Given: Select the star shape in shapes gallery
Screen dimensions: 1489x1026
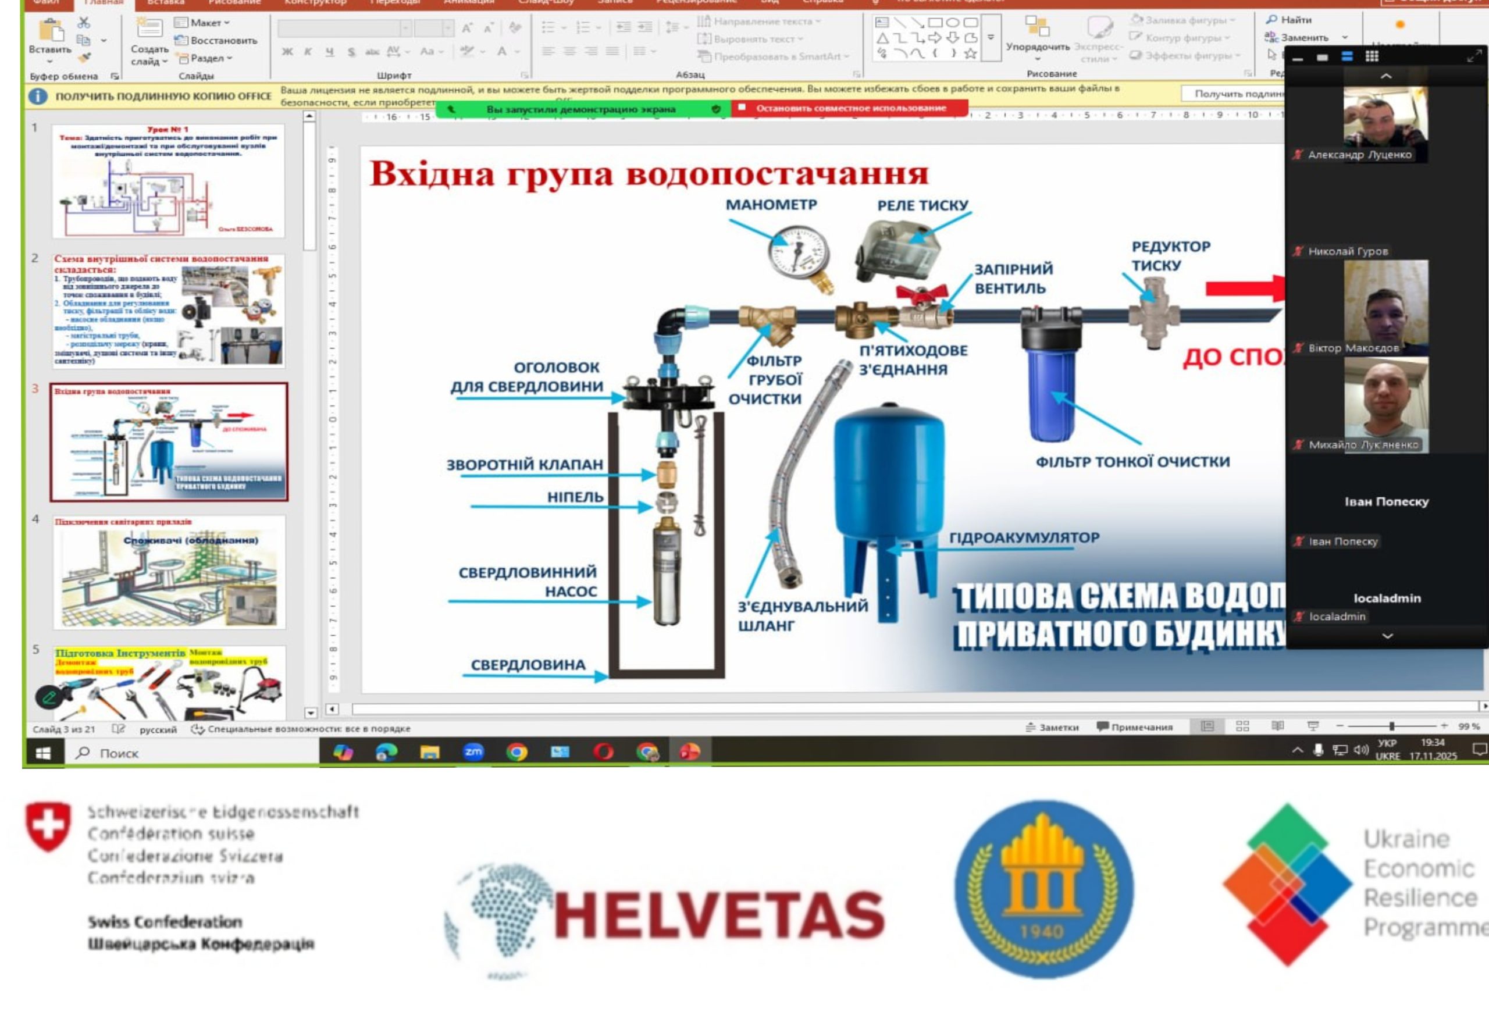Looking at the screenshot, I should point(970,54).
